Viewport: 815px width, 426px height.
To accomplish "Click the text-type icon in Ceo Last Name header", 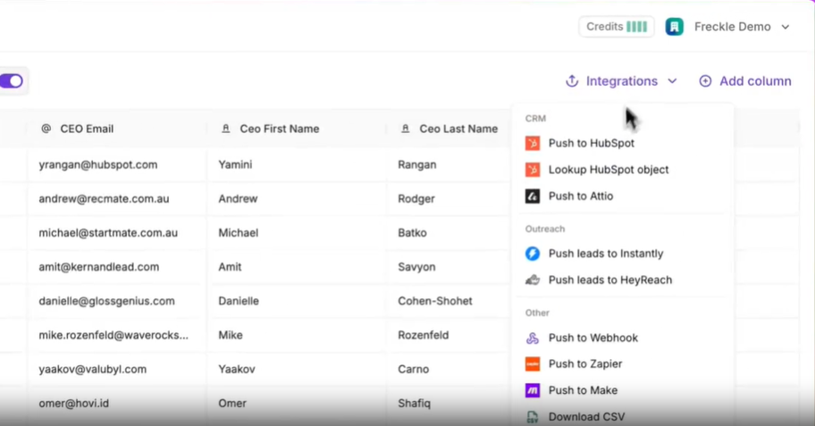I will coord(406,129).
